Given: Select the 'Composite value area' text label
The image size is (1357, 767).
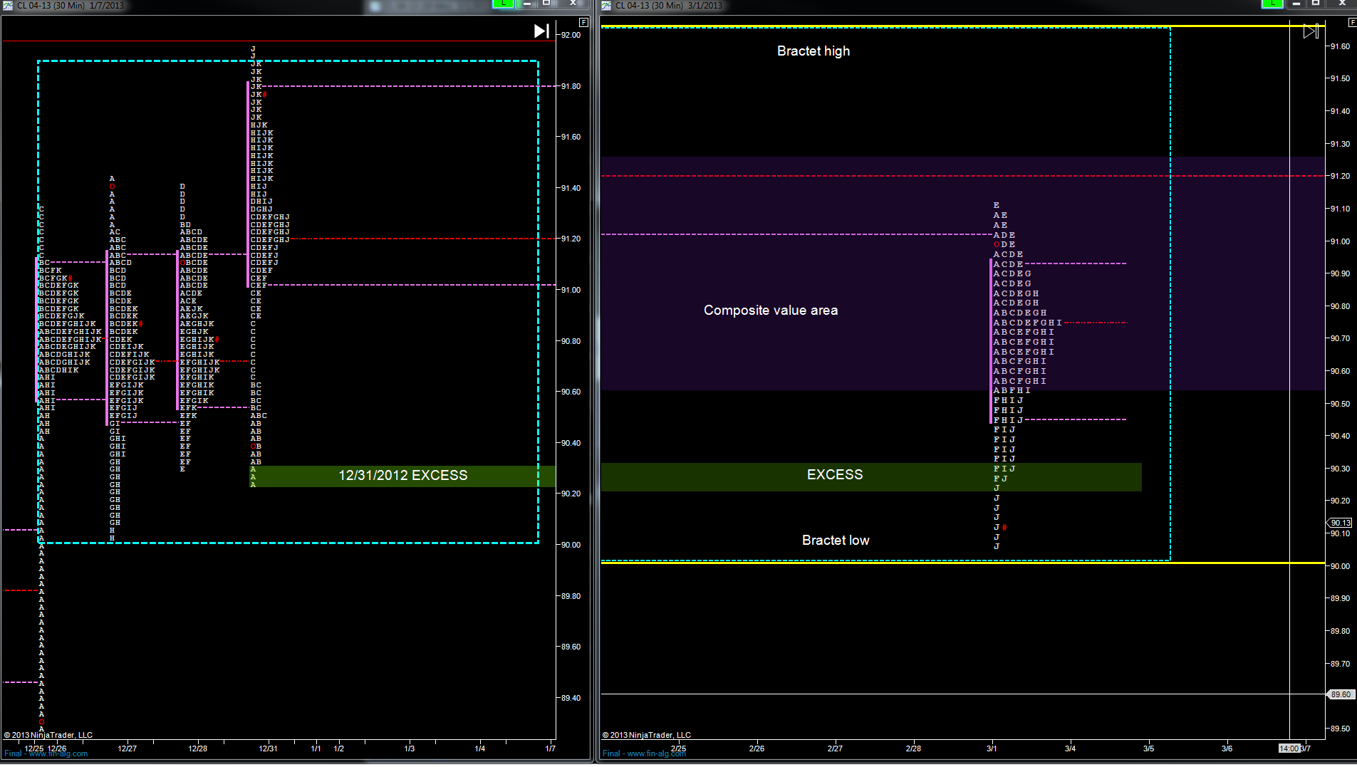Looking at the screenshot, I should [771, 311].
